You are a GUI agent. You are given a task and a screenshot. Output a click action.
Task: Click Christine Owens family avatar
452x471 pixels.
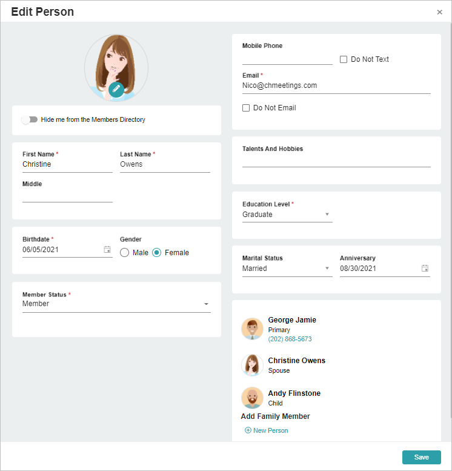252,365
